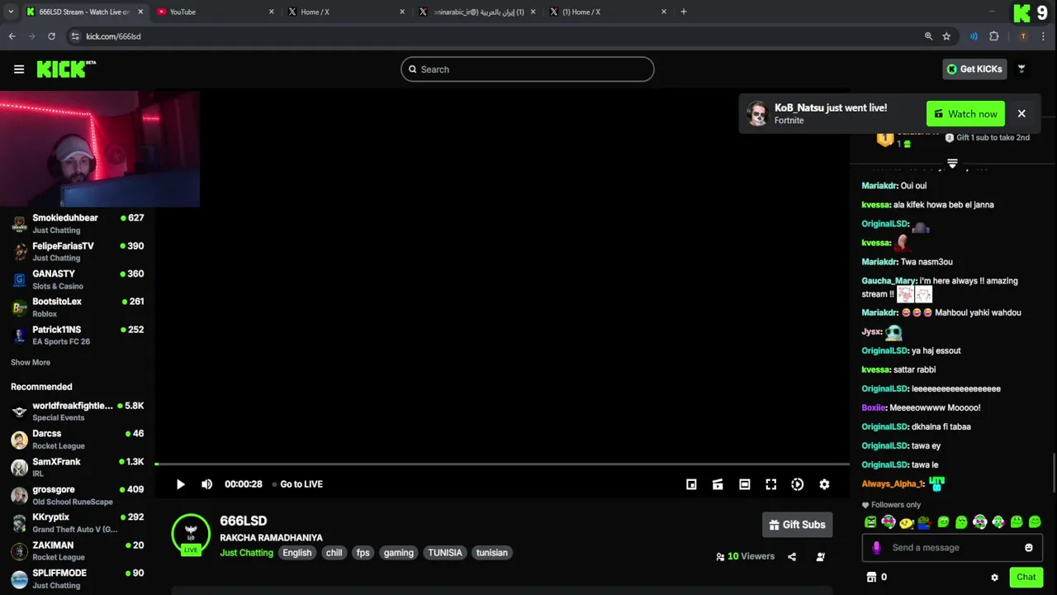Click the blue media control icon in Chrome toolbar
Screen dimensions: 1057x595
click(x=974, y=36)
